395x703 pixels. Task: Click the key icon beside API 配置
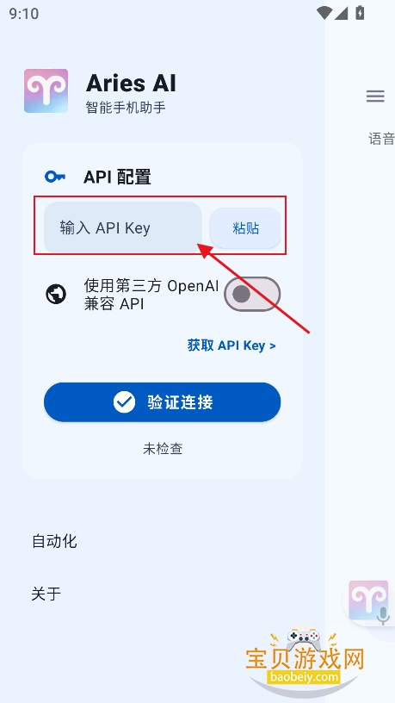point(55,177)
